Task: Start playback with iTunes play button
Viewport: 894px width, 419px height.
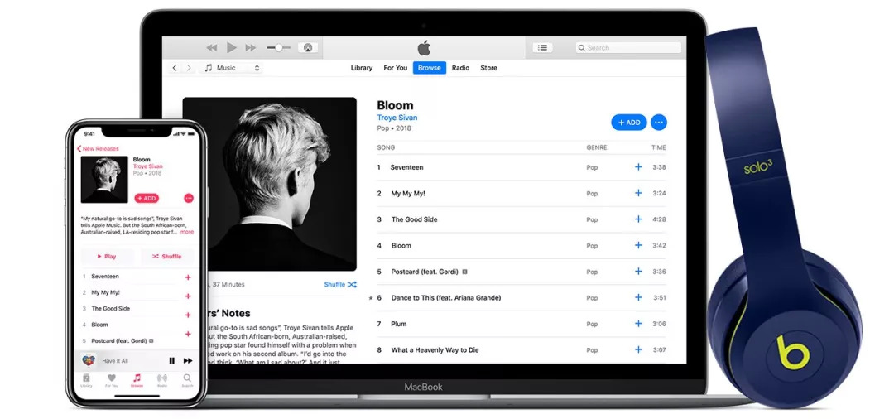Action: [232, 47]
